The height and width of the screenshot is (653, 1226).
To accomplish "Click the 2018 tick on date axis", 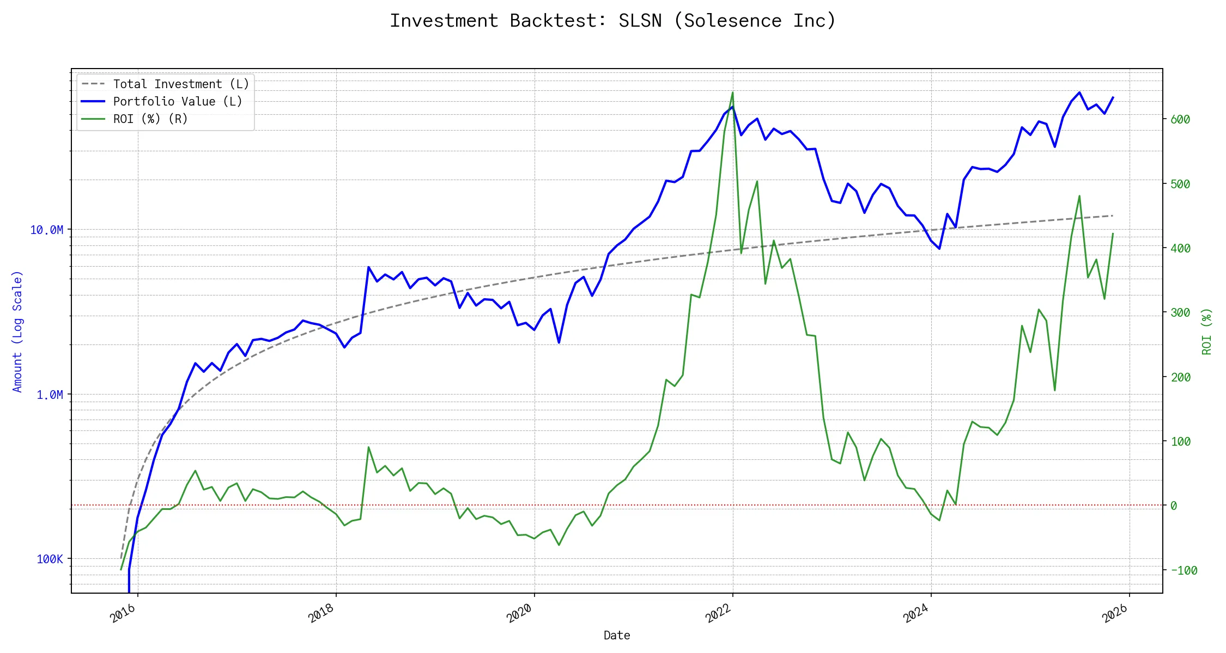I will 321,613.
